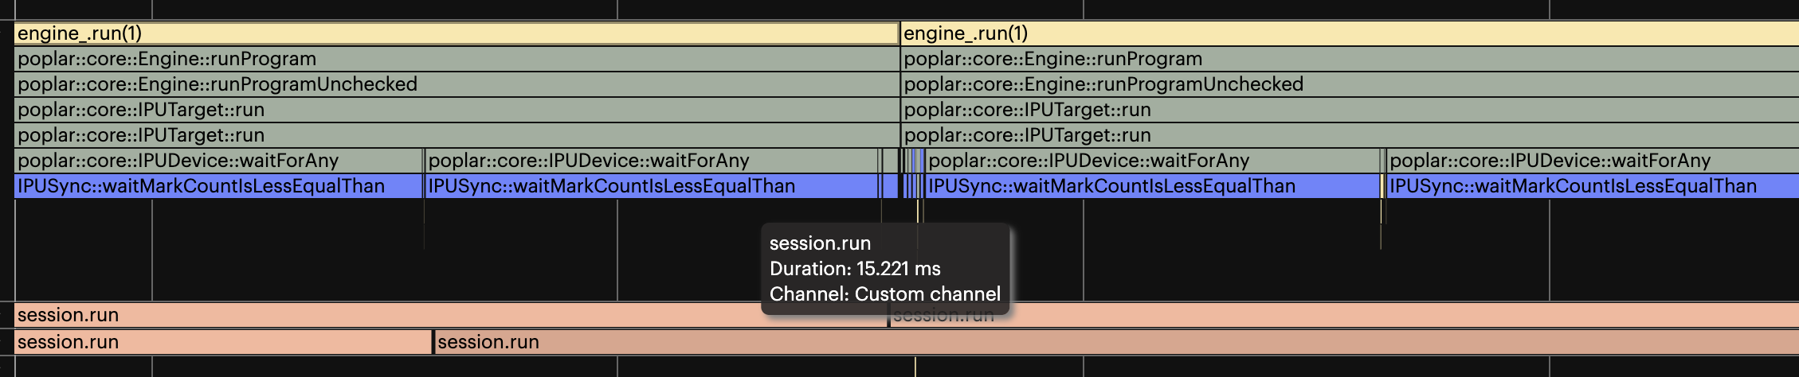The height and width of the screenshot is (377, 1799).
Task: Click the lower left IPUTarget::run span
Action: pos(457,135)
